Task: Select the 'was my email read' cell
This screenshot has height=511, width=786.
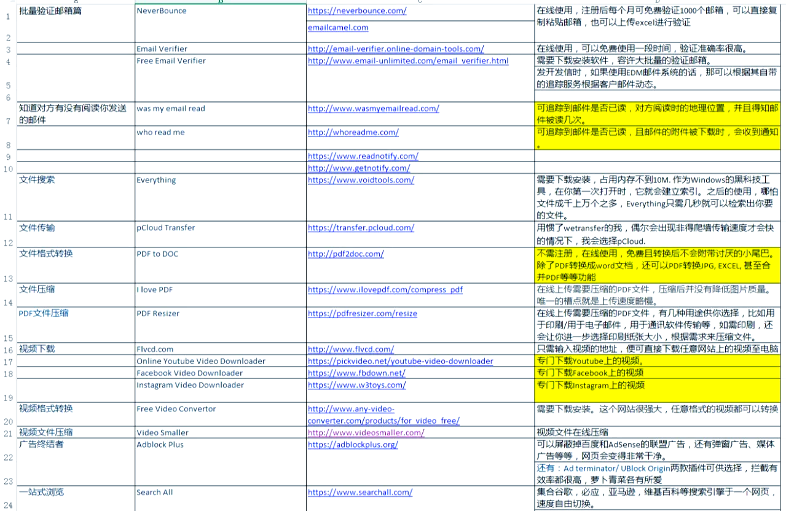Action: click(221, 114)
